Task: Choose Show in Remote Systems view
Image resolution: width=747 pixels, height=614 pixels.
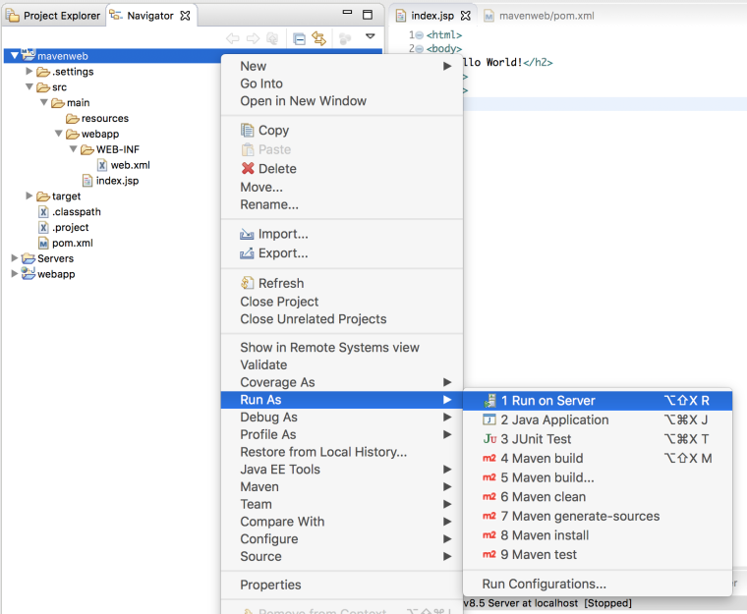Action: [x=342, y=347]
